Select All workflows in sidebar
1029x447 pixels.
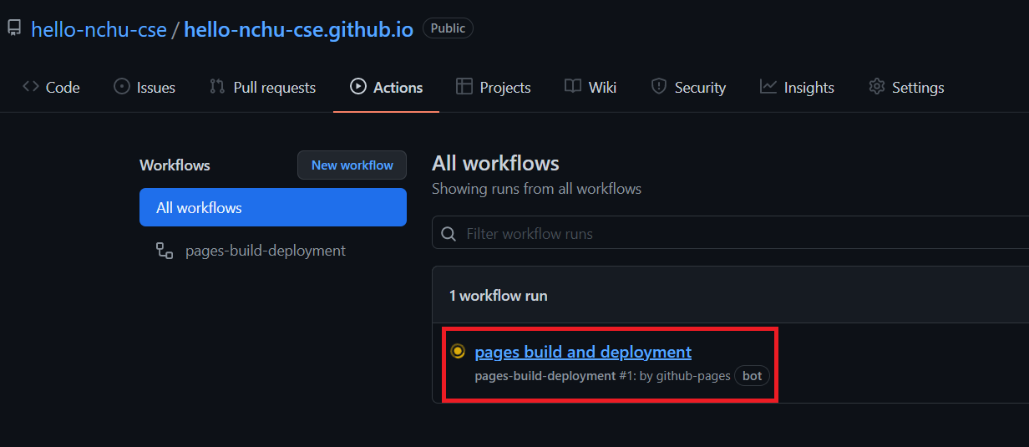pyautogui.click(x=273, y=207)
